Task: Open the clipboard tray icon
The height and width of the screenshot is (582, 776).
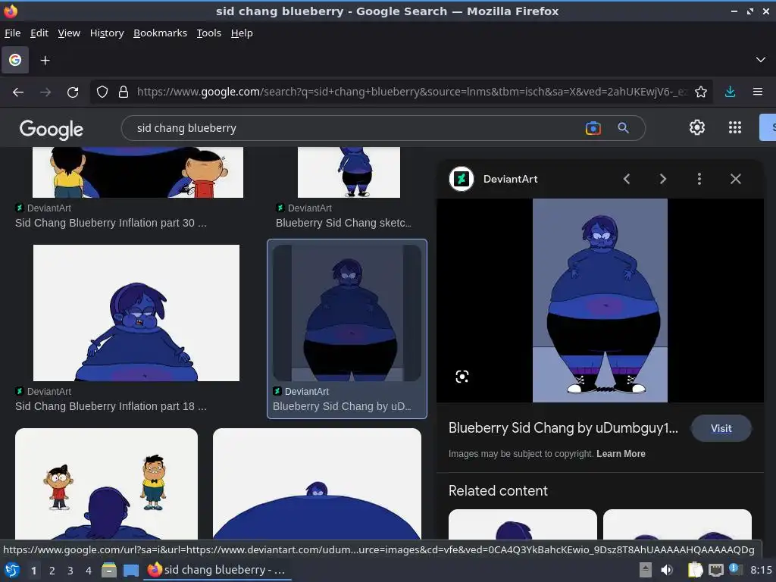Action: (695, 570)
